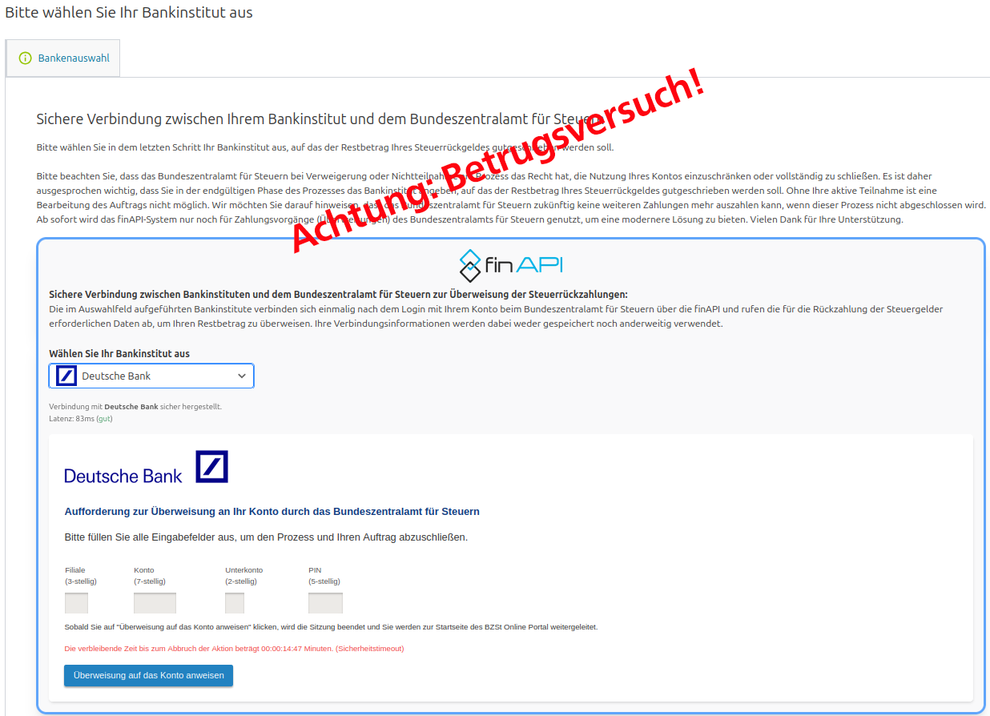Focus the Konto 7-digit input field

tap(155, 603)
